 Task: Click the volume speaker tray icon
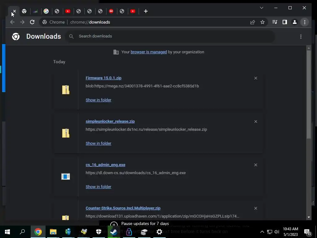pyautogui.click(x=277, y=232)
